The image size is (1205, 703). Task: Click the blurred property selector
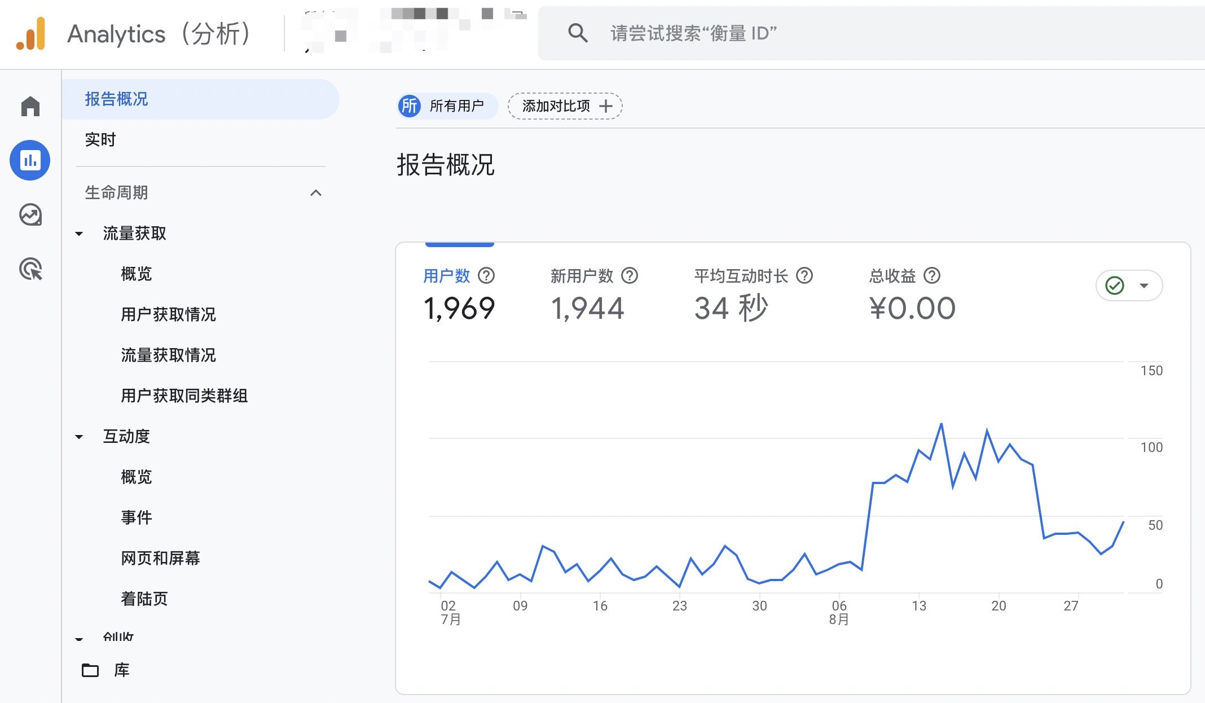click(x=414, y=31)
